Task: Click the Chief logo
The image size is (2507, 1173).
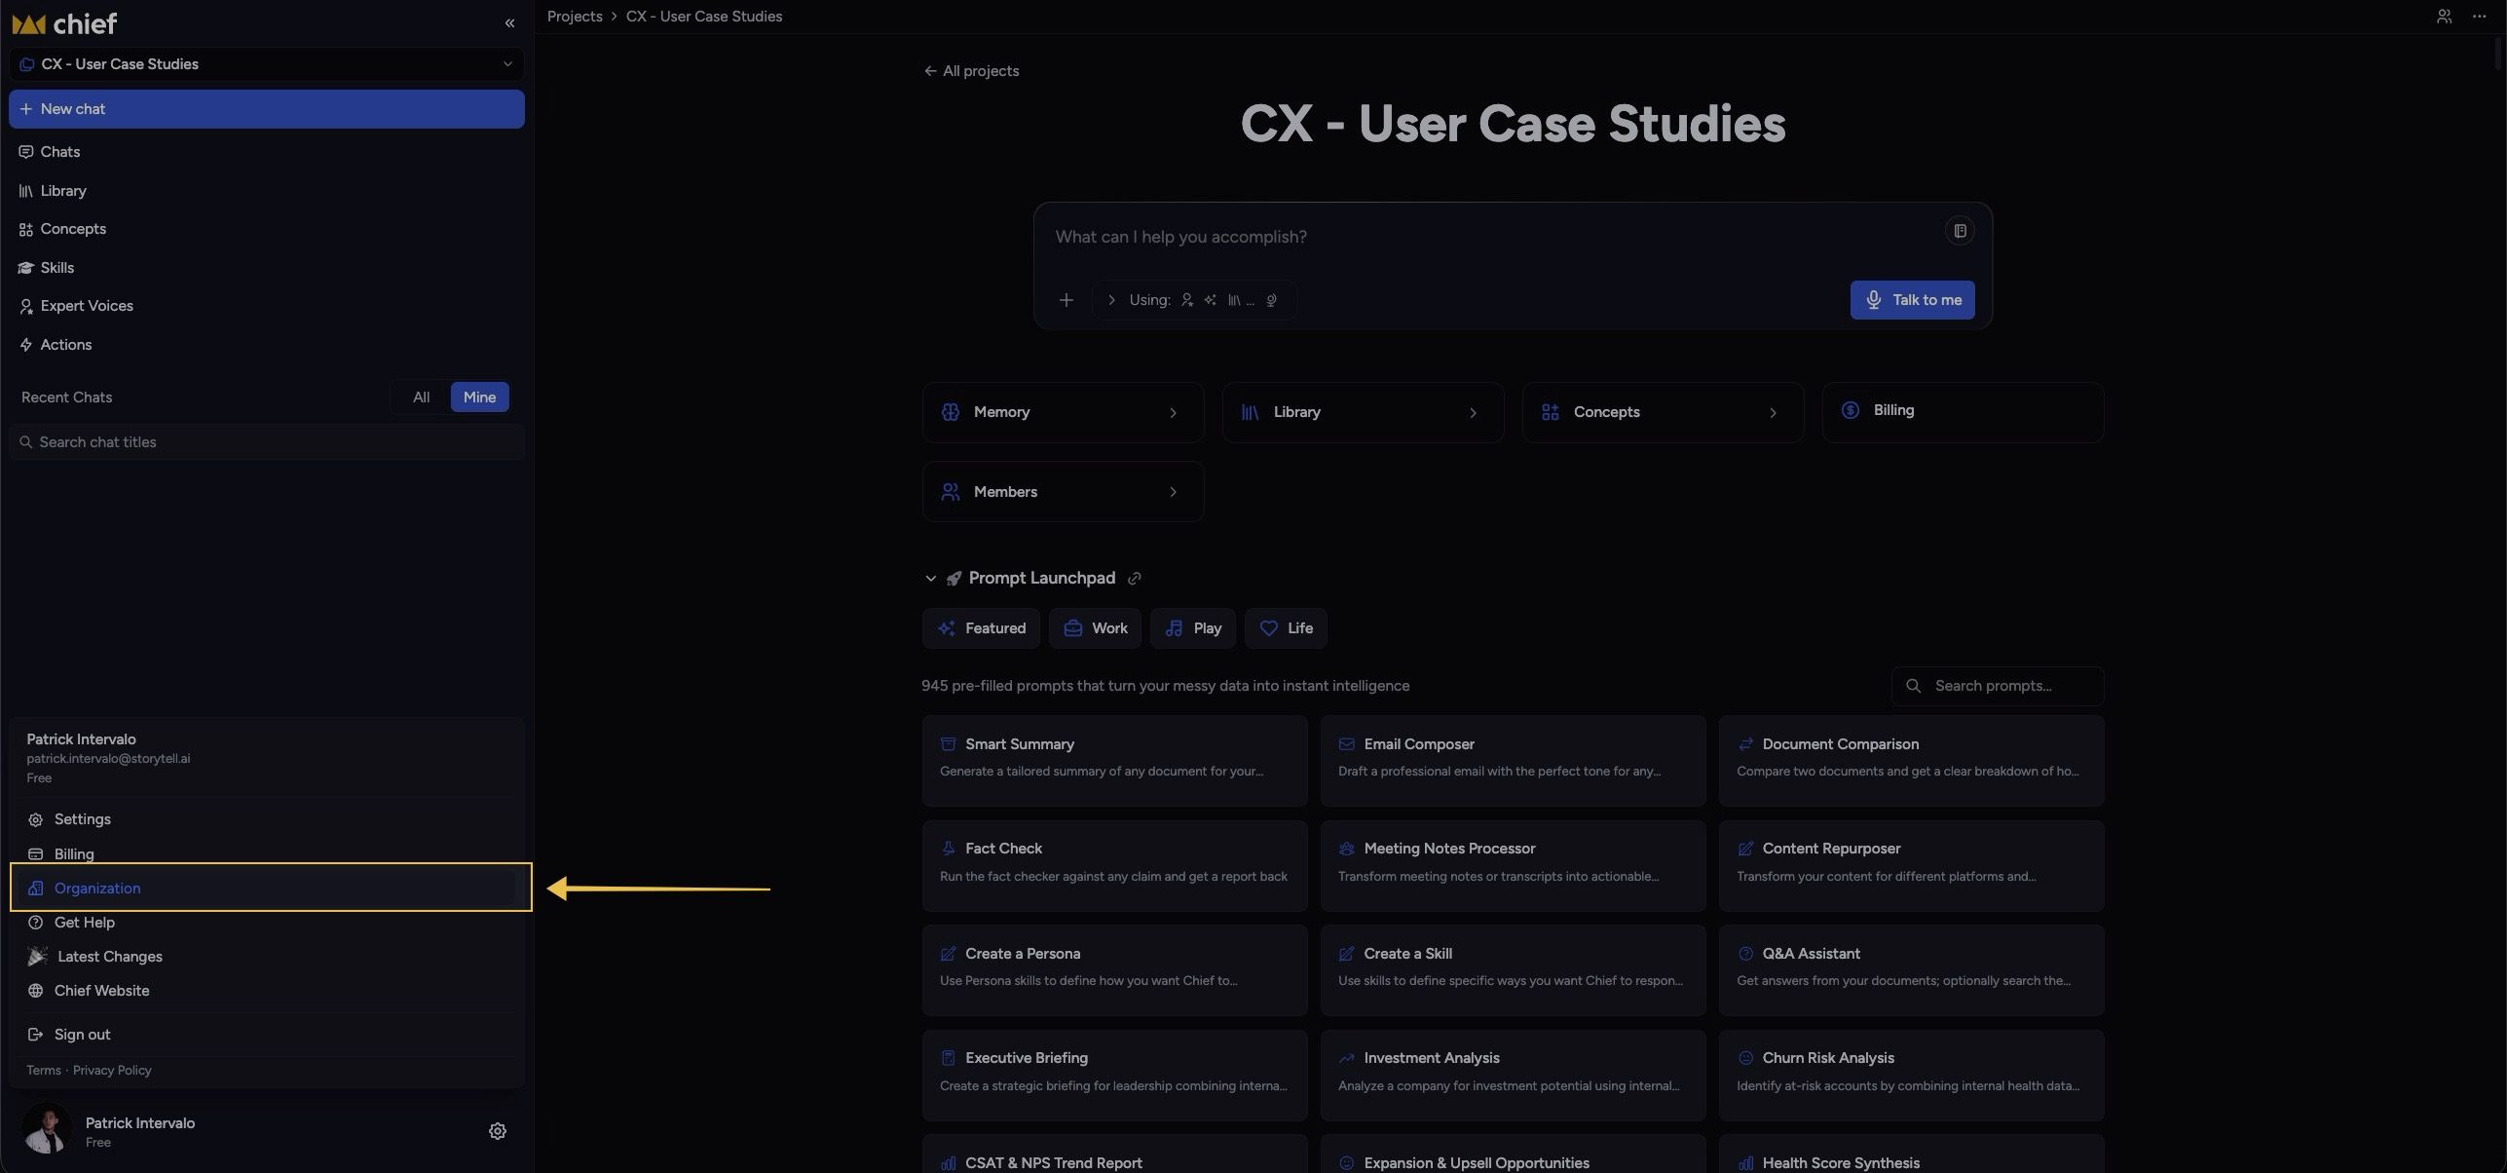Action: pos(64,23)
